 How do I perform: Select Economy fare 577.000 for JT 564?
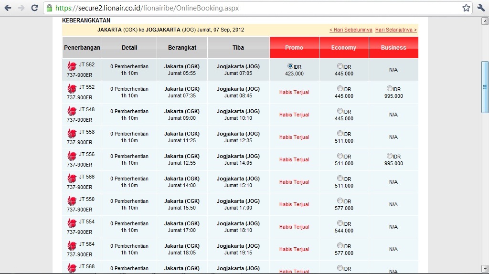[340, 246]
